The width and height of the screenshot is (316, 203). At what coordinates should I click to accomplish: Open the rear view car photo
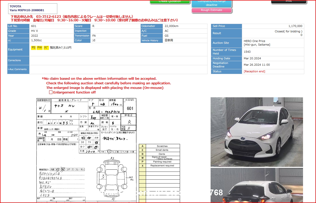257,185
